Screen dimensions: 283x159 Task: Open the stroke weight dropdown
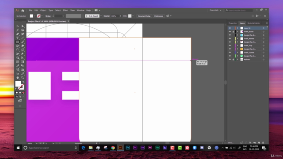pyautogui.click(x=63, y=16)
